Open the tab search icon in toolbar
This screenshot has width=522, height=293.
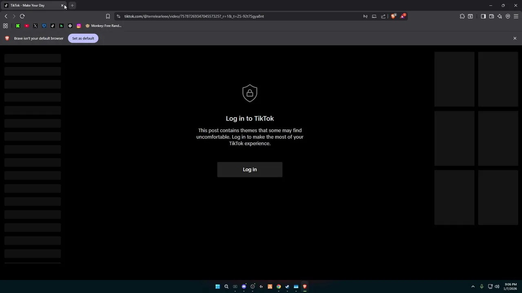470,16
